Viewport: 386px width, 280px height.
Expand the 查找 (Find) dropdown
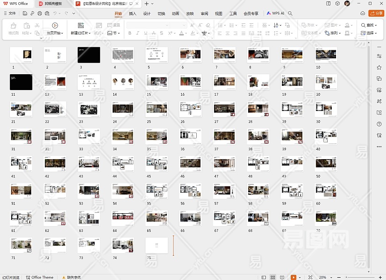coord(376,25)
